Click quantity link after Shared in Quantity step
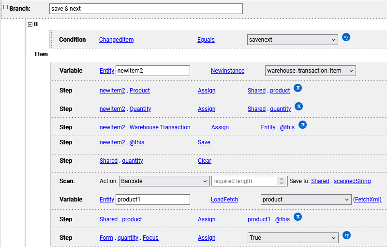This screenshot has width=387, height=247. 280,109
